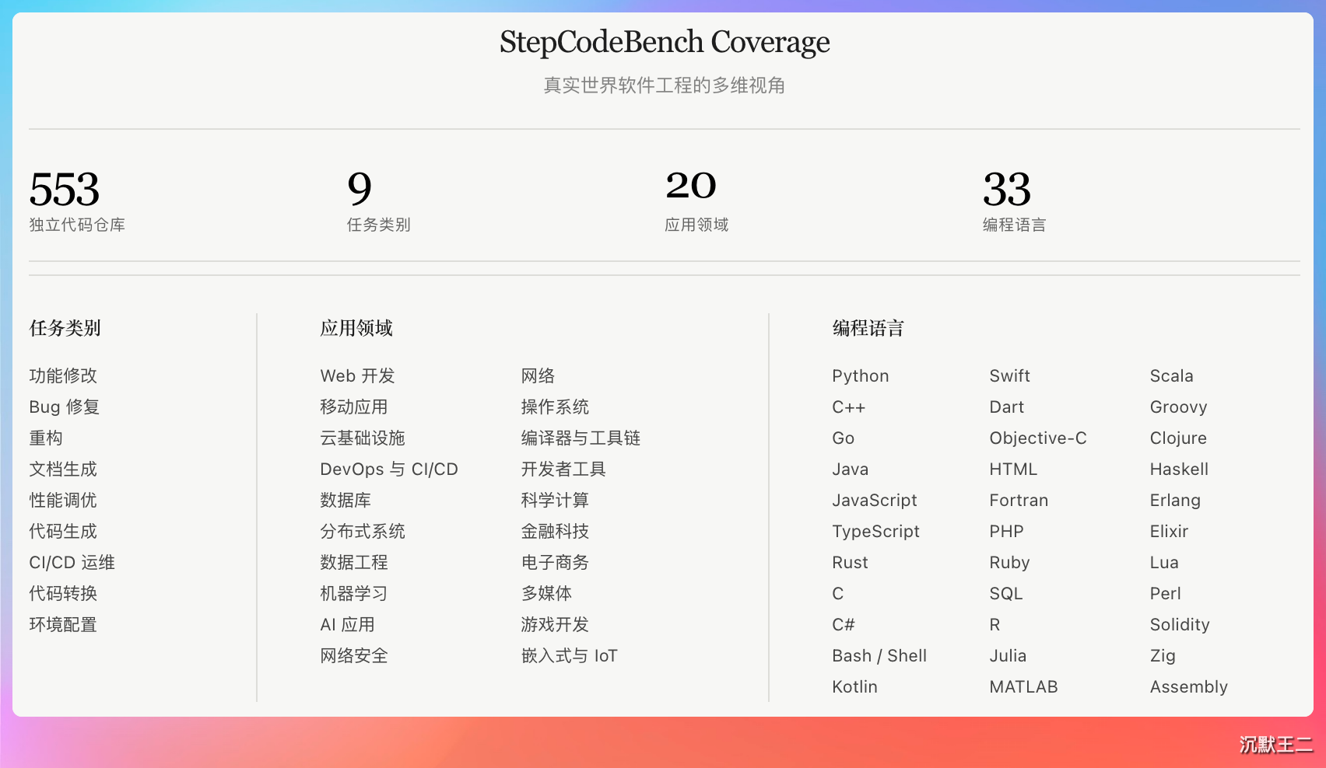1326x768 pixels.
Task: Choose CI/CD 运维 from task categories
Action: click(72, 562)
